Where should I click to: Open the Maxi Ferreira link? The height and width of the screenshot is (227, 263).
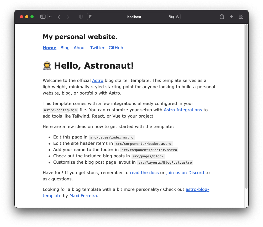tap(83, 196)
